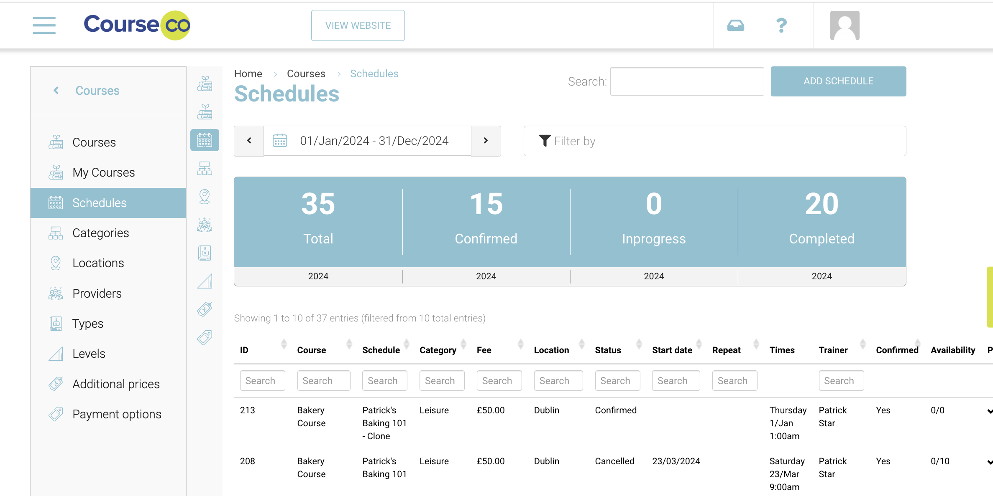
Task: Click the VIEW WEBSITE button
Action: [x=358, y=25]
